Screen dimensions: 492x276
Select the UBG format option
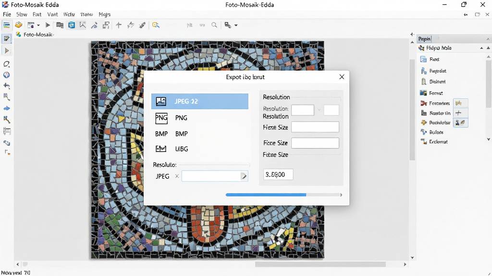tap(199, 149)
